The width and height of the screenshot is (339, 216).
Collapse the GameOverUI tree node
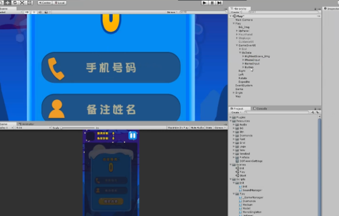click(237, 45)
